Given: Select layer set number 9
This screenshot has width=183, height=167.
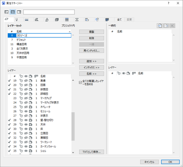Looking at the screenshot, I should tap(39, 57).
